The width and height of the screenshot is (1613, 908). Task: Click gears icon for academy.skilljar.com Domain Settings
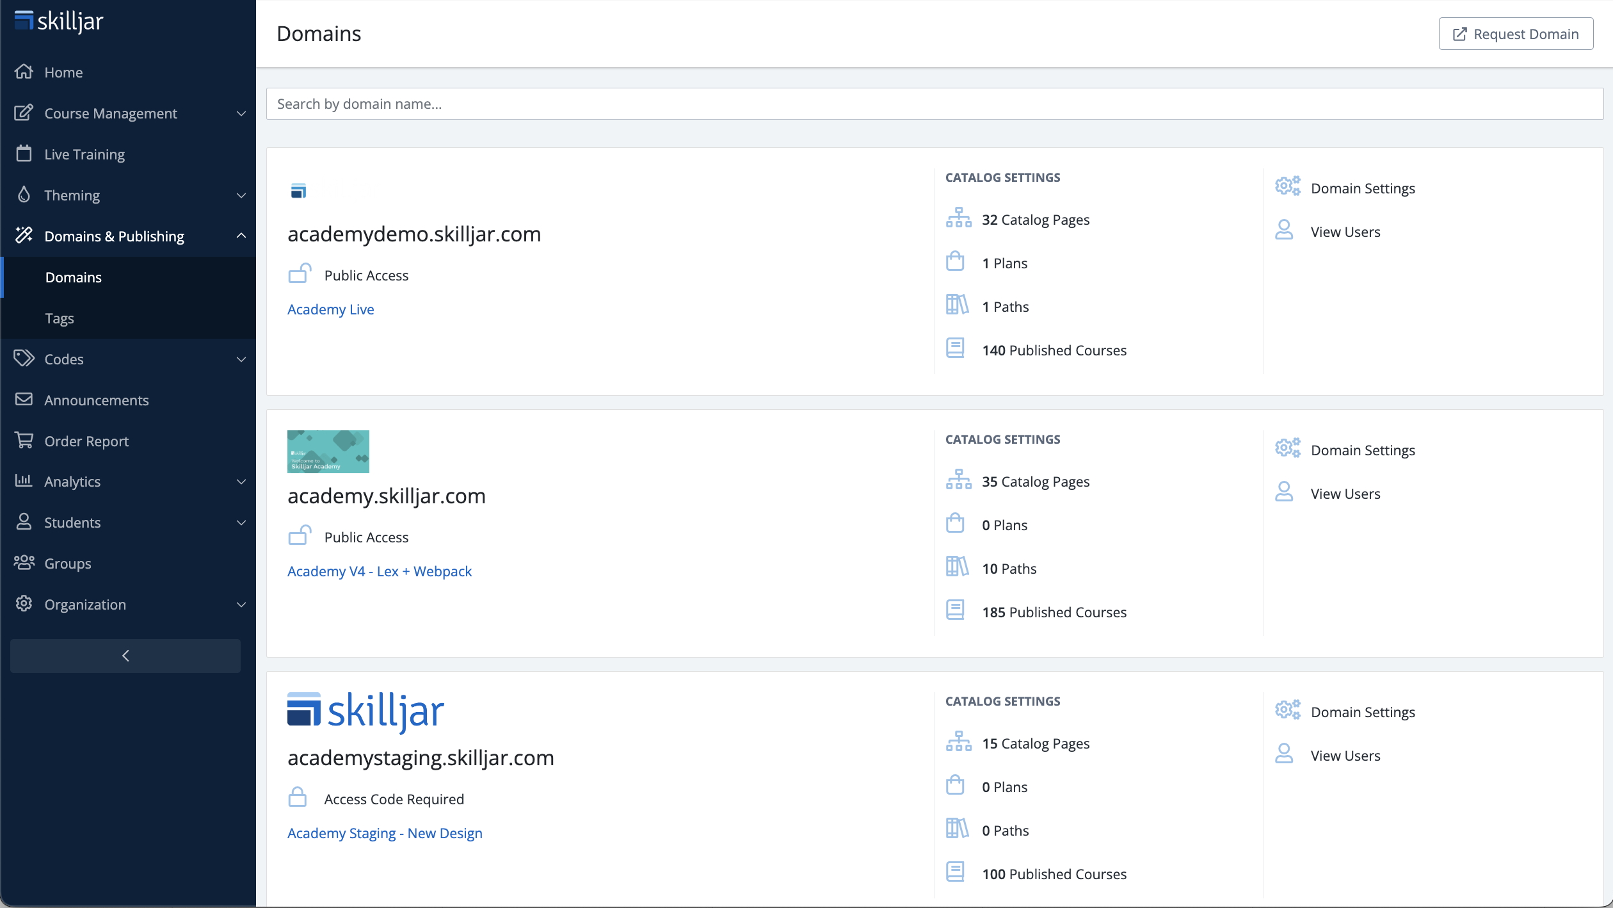coord(1288,449)
